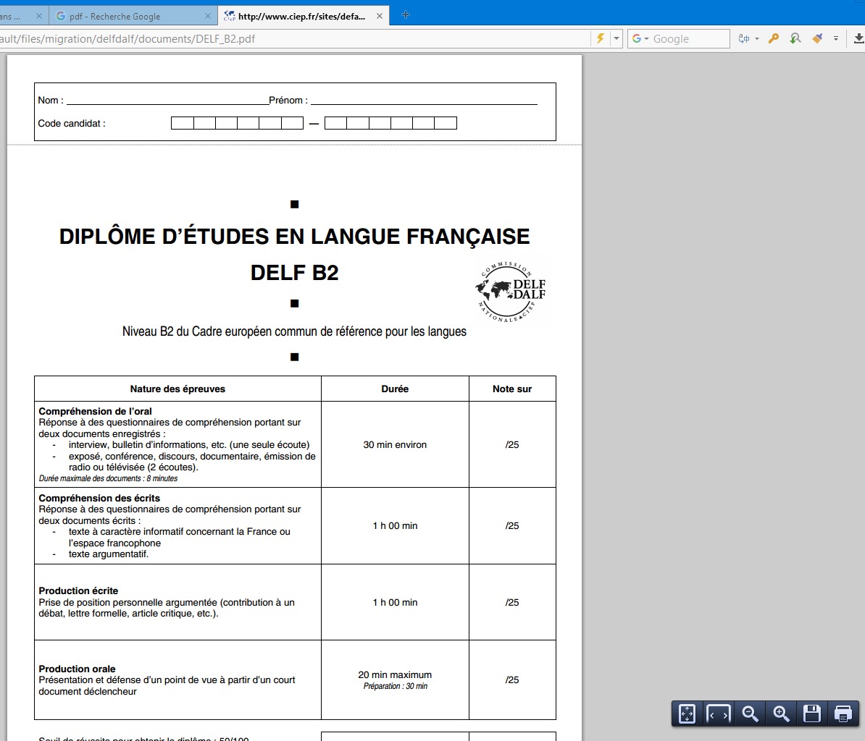865x741 pixels.
Task: Click the Google logo in the search box
Action: [x=637, y=38]
